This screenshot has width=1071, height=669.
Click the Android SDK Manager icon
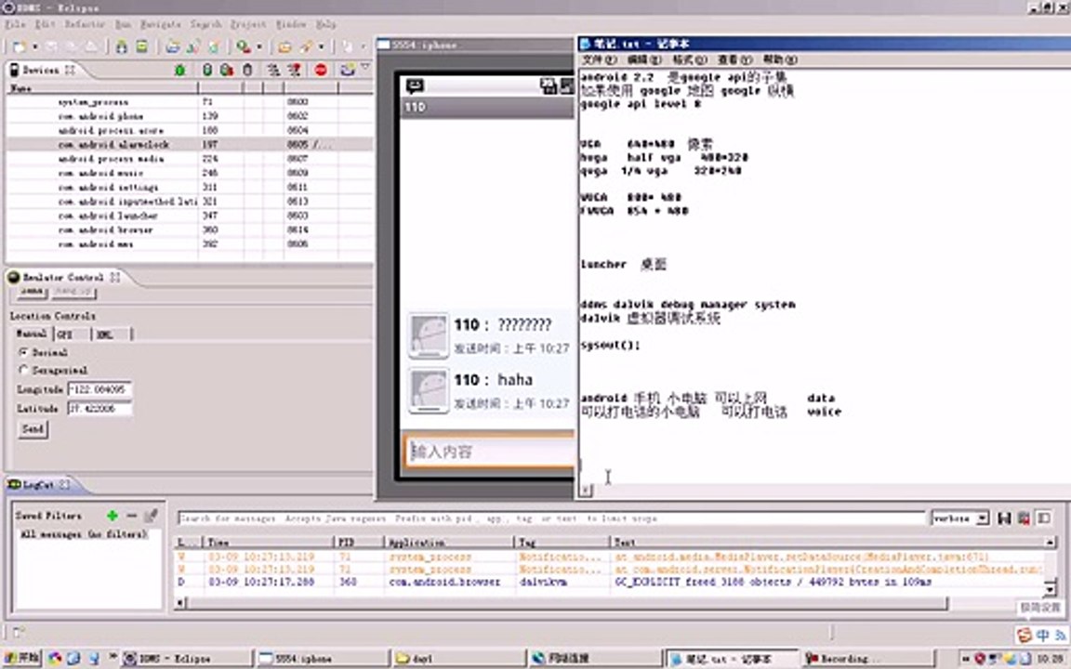pyautogui.click(x=122, y=46)
